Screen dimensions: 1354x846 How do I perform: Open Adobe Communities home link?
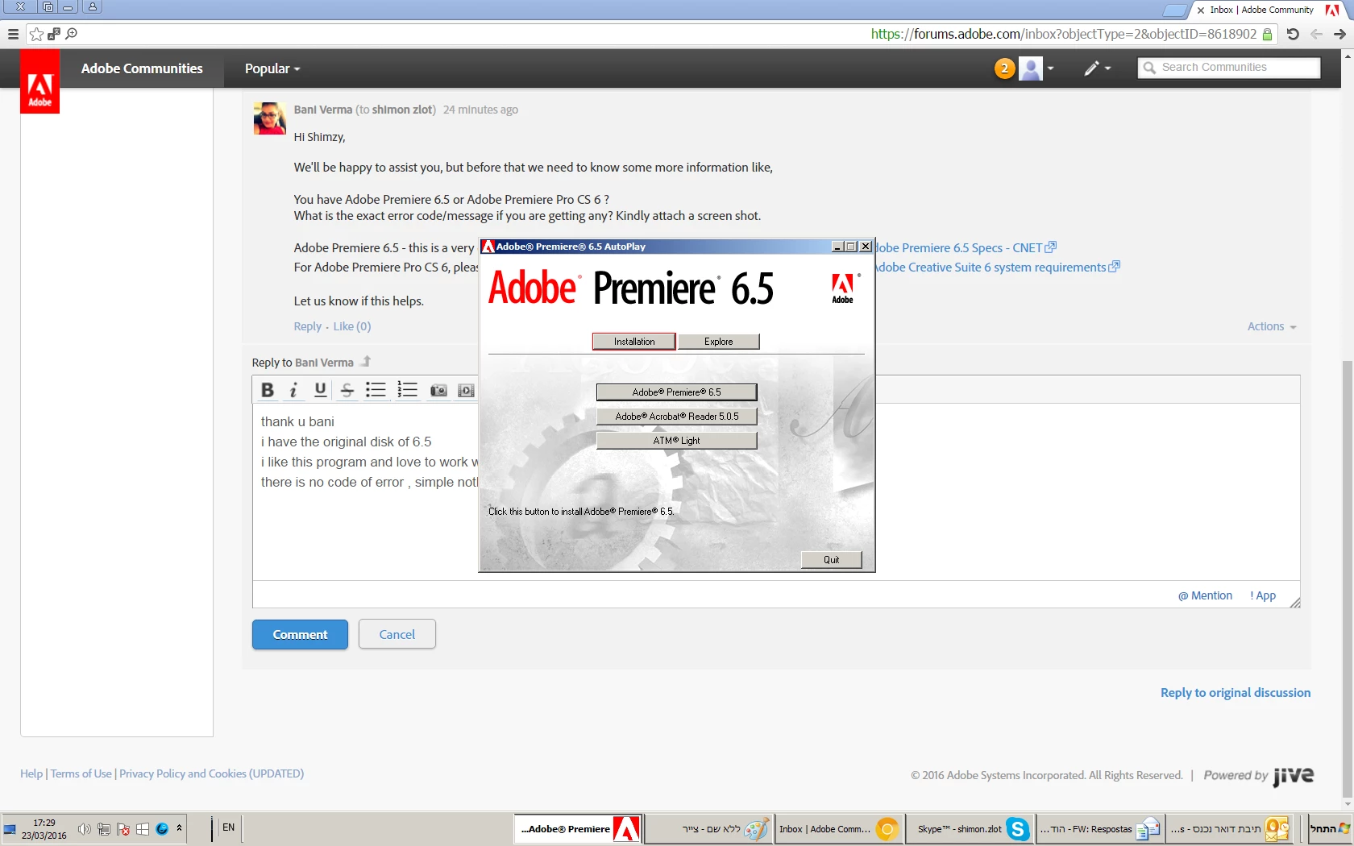(x=142, y=68)
